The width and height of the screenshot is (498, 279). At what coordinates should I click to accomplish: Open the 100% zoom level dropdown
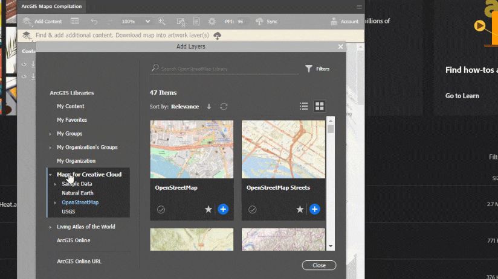point(136,21)
